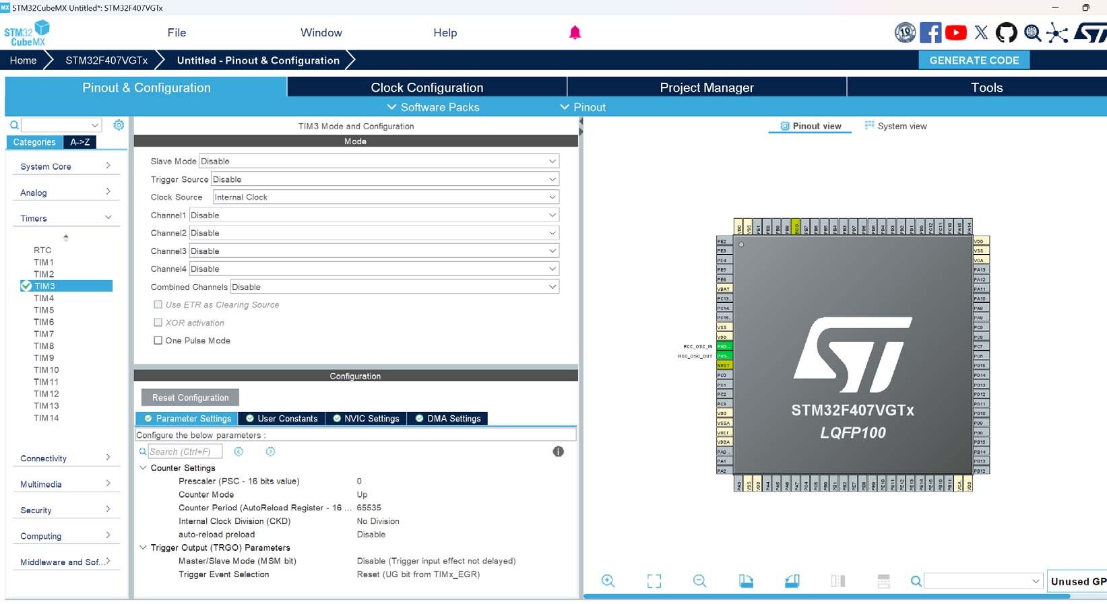
Task: Switch to System view
Action: point(895,126)
